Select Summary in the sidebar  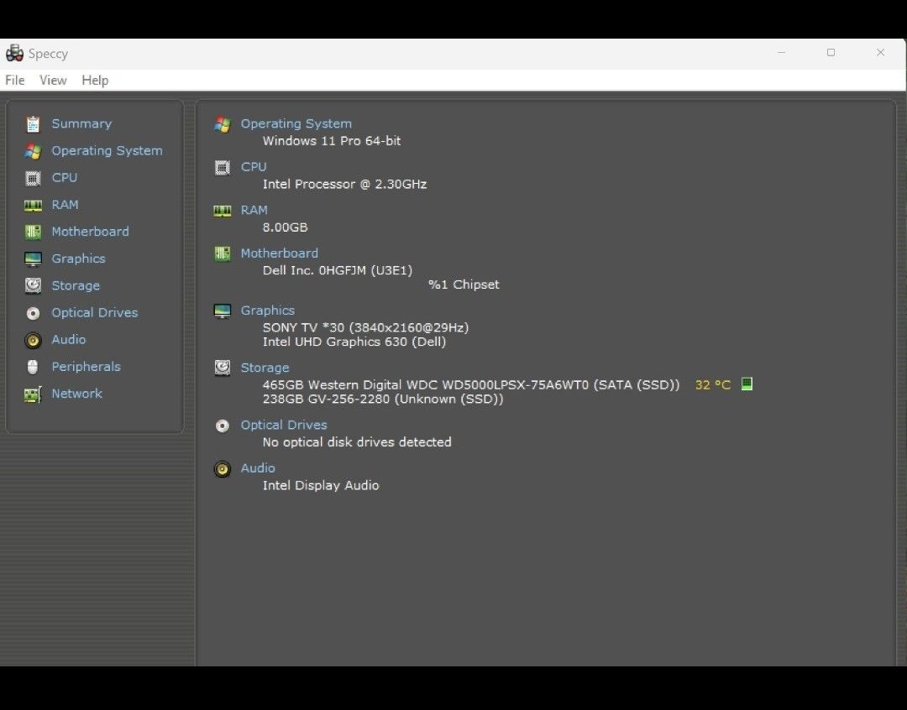[x=81, y=123]
